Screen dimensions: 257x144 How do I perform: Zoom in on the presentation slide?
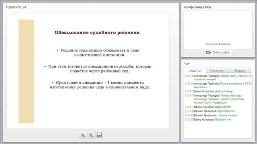82,135
